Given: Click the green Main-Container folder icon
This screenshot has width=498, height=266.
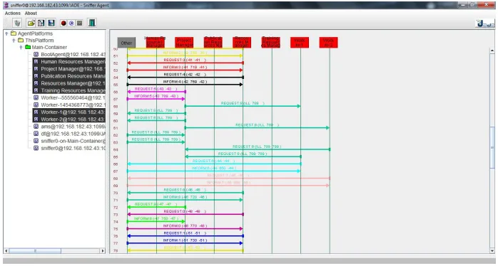Looking at the screenshot, I should coord(28,47).
